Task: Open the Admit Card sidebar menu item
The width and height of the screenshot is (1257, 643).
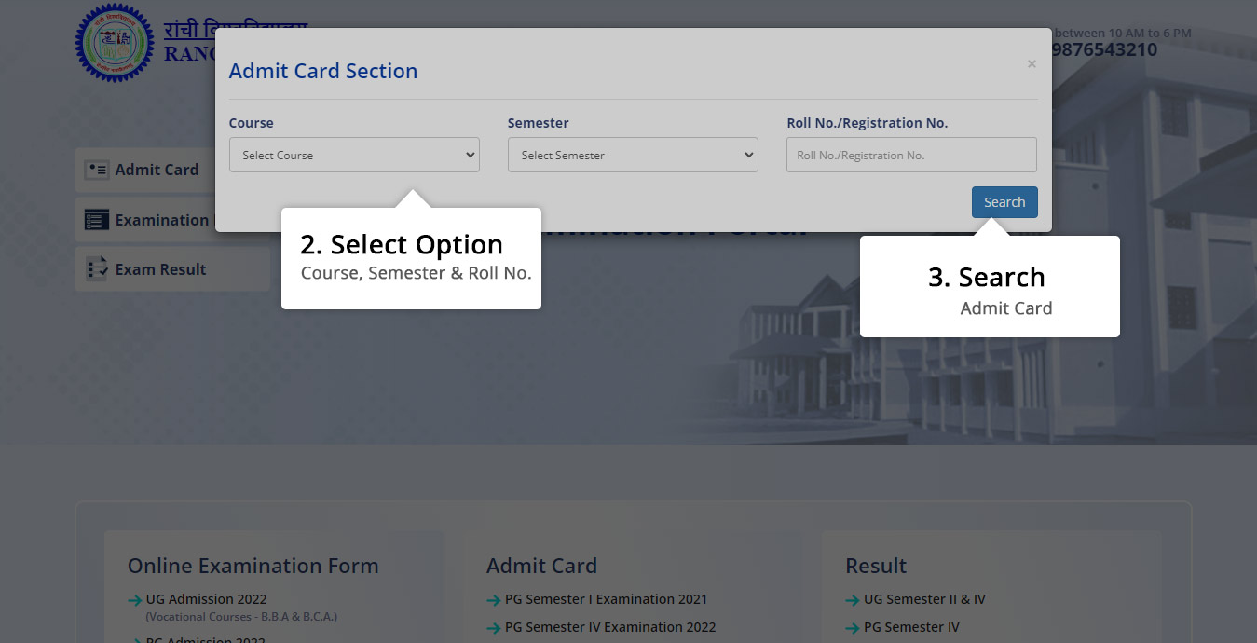Action: click(157, 170)
